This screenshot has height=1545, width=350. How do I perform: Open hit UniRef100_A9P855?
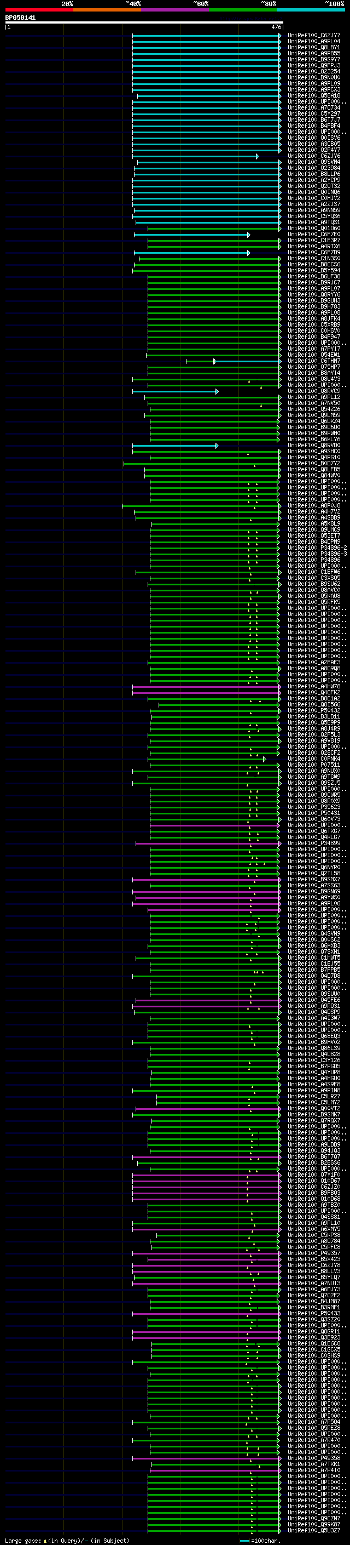point(313,53)
